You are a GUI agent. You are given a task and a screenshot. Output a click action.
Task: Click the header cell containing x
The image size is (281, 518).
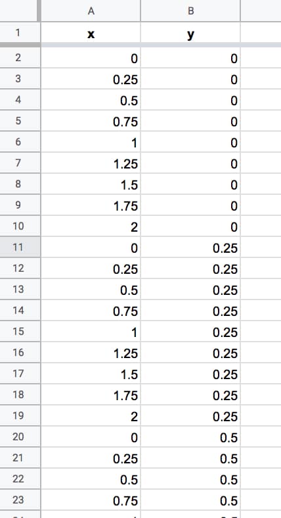point(91,33)
